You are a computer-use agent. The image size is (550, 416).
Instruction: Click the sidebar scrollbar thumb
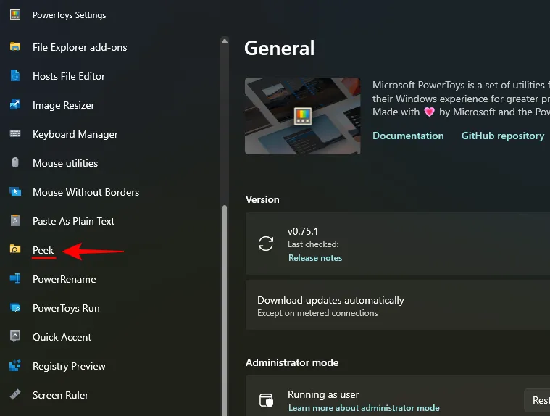[225, 310]
